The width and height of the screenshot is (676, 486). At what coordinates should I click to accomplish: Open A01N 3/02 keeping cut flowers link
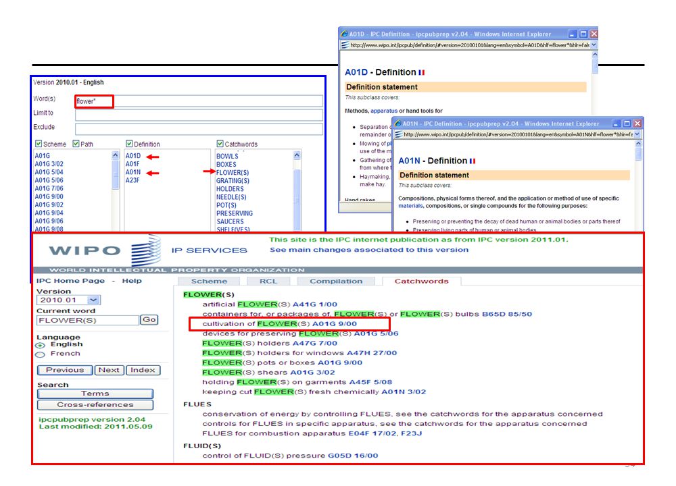[404, 392]
